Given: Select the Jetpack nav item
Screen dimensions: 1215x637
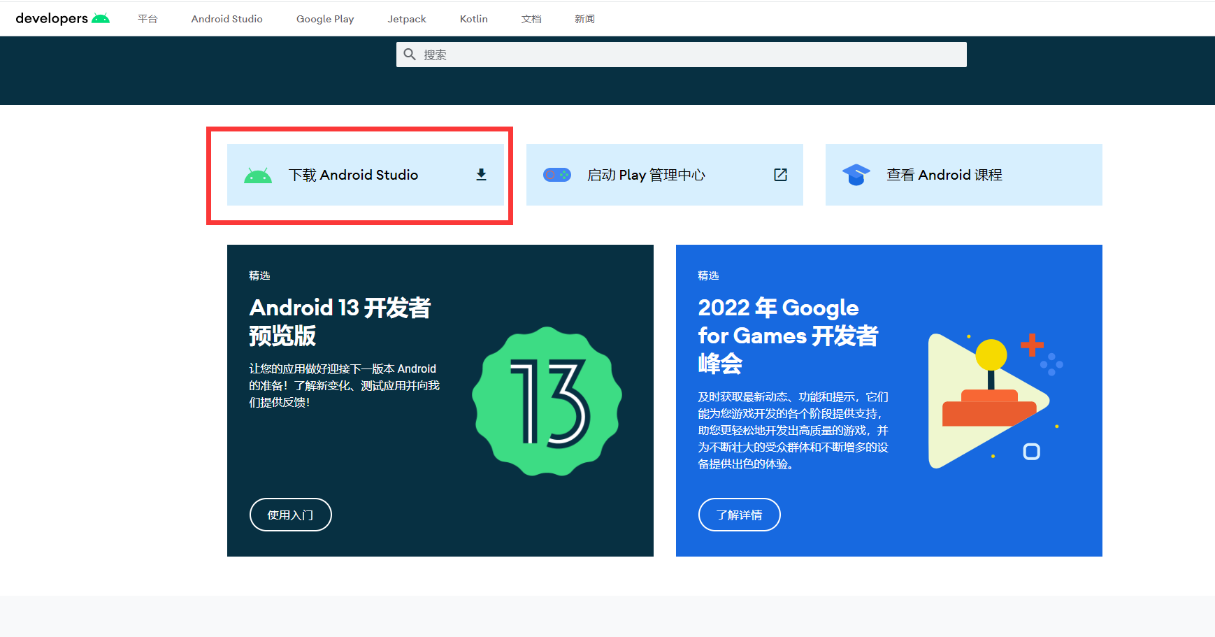Looking at the screenshot, I should (x=407, y=19).
